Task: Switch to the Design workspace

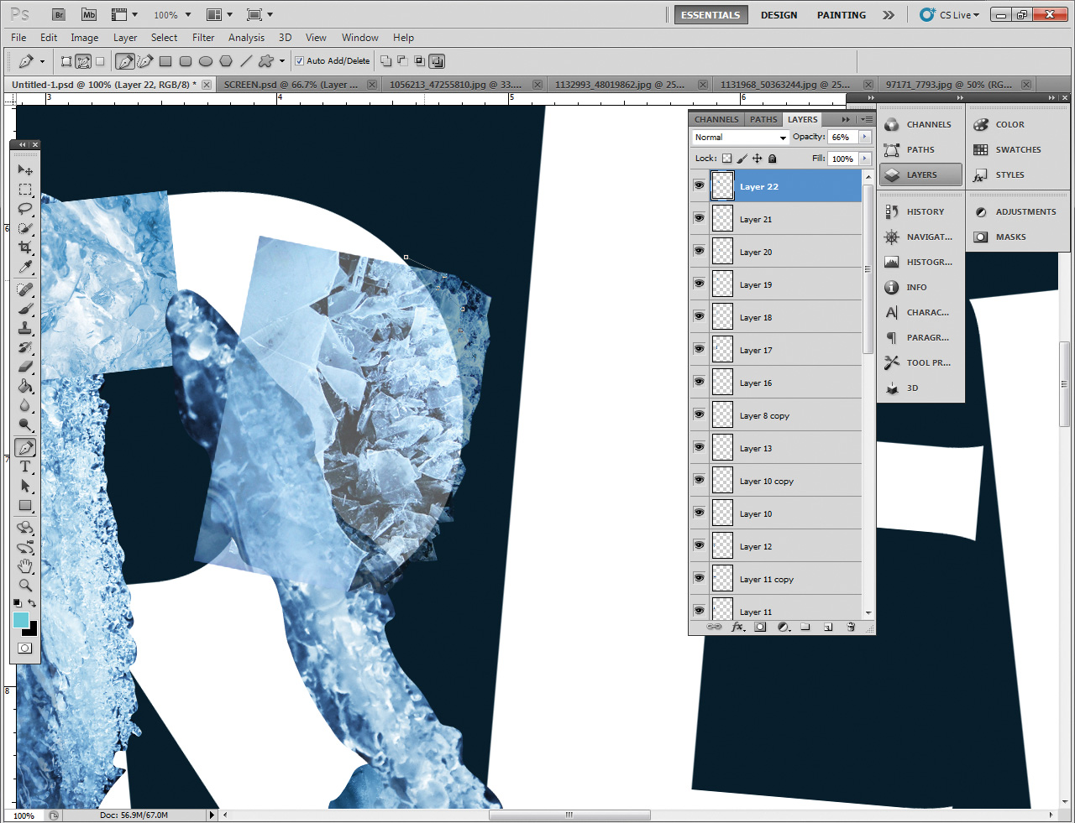Action: click(x=779, y=15)
